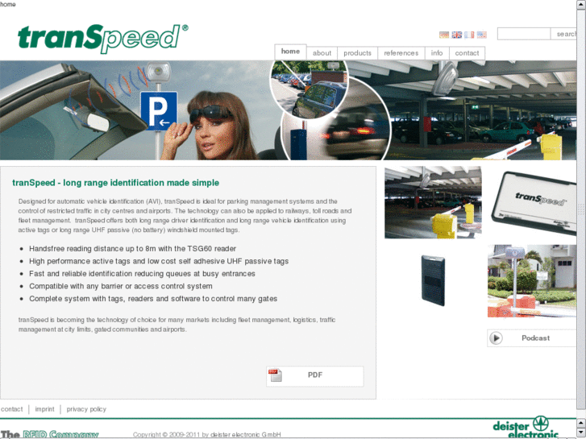Click the red PDF document icon
Image resolution: width=586 pixels, height=439 pixels.
click(275, 375)
